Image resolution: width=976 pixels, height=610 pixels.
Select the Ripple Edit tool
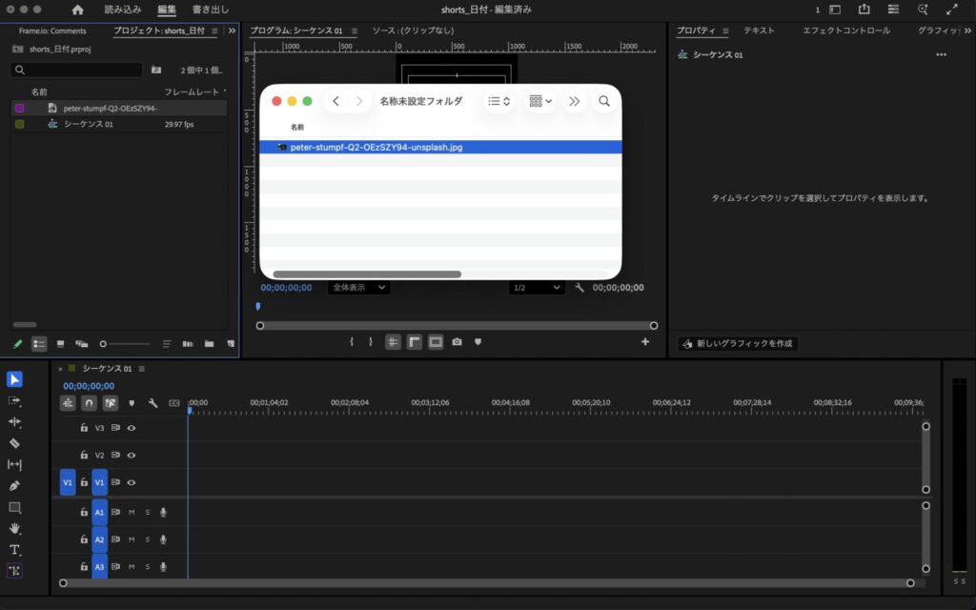14,421
